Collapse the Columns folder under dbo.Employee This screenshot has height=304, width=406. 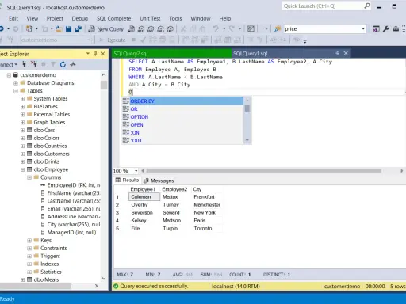29,177
